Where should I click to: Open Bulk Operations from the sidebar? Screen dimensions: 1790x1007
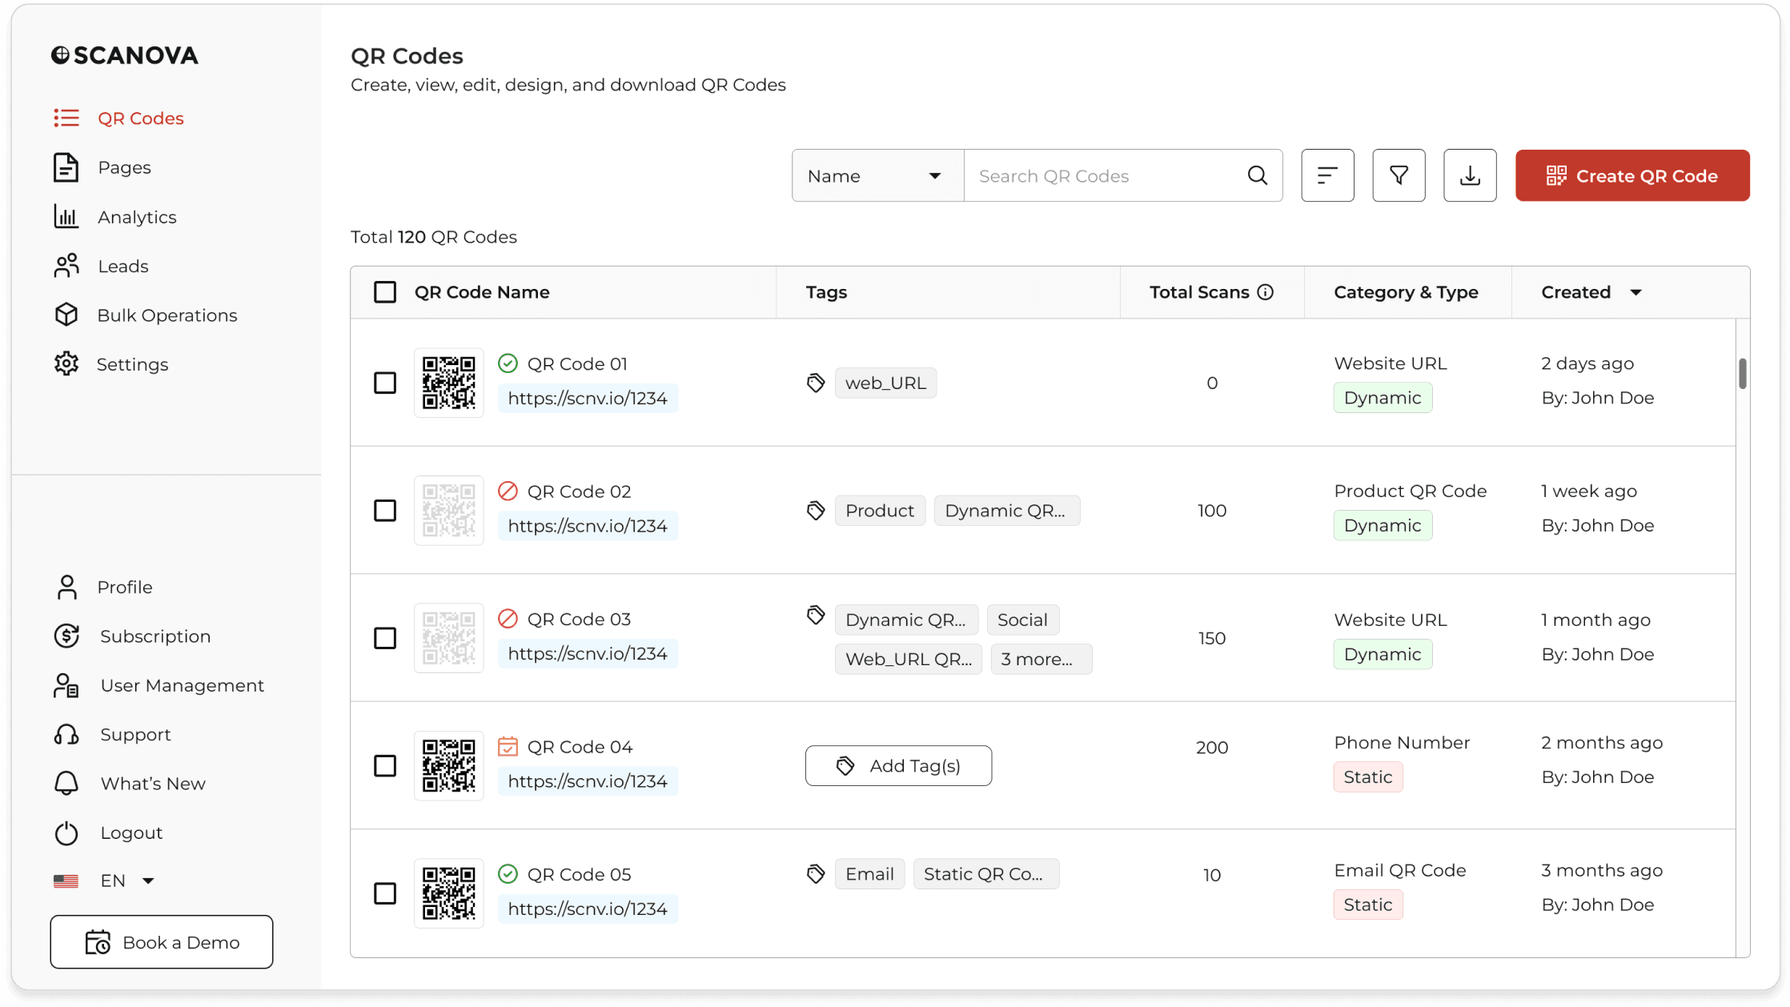[x=167, y=315]
